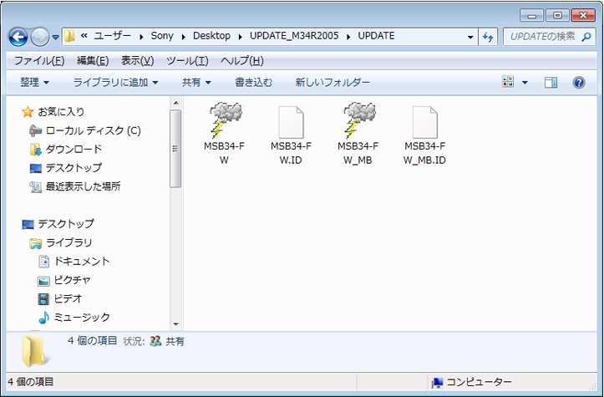The height and width of the screenshot is (397, 604).
Task: Open the 共有 dropdown
Action: tap(196, 83)
